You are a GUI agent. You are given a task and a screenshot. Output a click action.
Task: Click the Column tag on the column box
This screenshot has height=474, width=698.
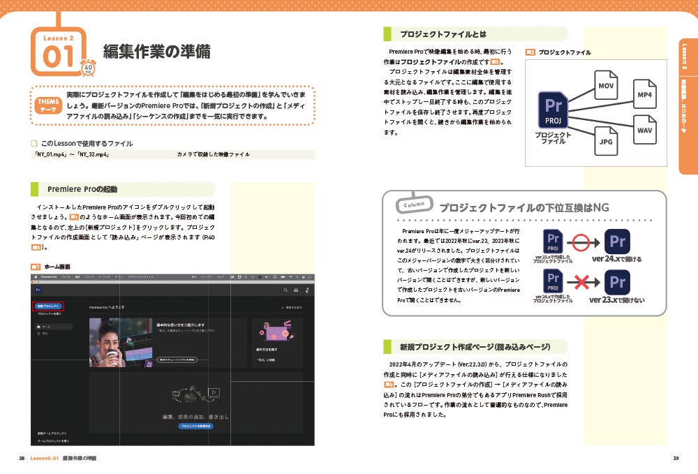coord(414,205)
